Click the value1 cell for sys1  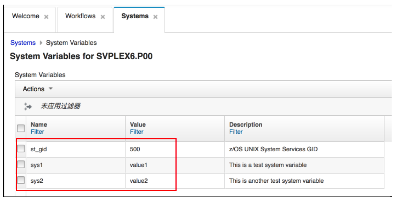click(139, 165)
